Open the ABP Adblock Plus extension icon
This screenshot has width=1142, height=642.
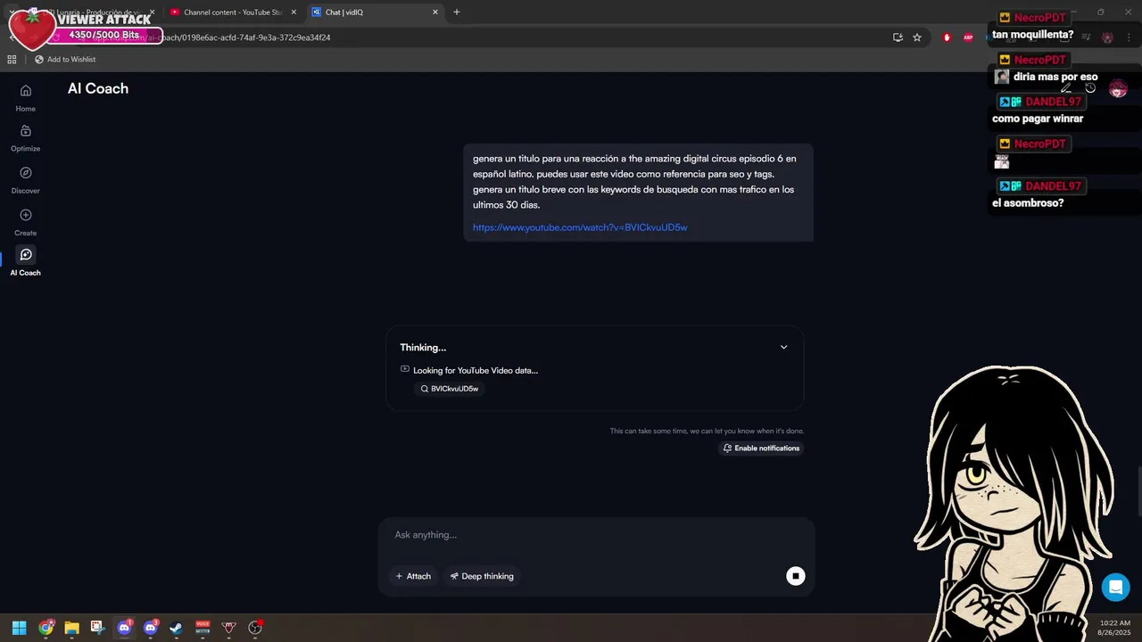[x=968, y=37]
